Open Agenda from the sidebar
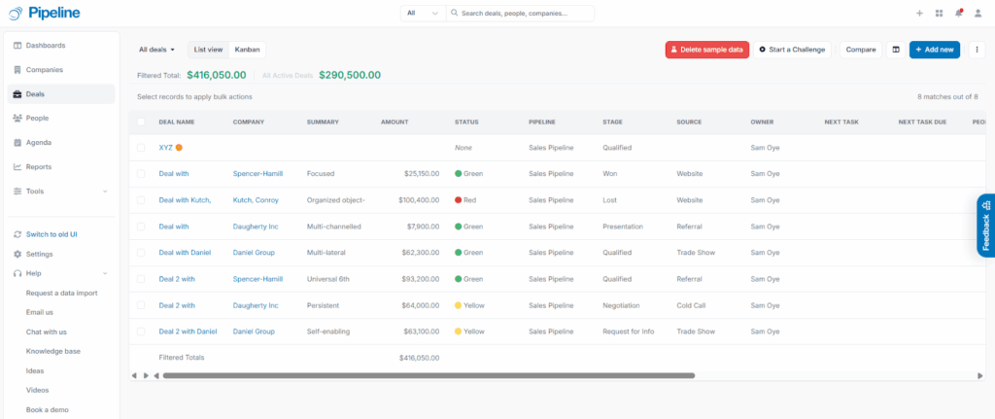Screen dimensions: 995x419 [x=38, y=142]
